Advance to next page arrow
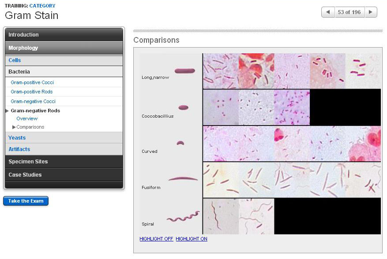The width and height of the screenshot is (387, 259). click(371, 12)
